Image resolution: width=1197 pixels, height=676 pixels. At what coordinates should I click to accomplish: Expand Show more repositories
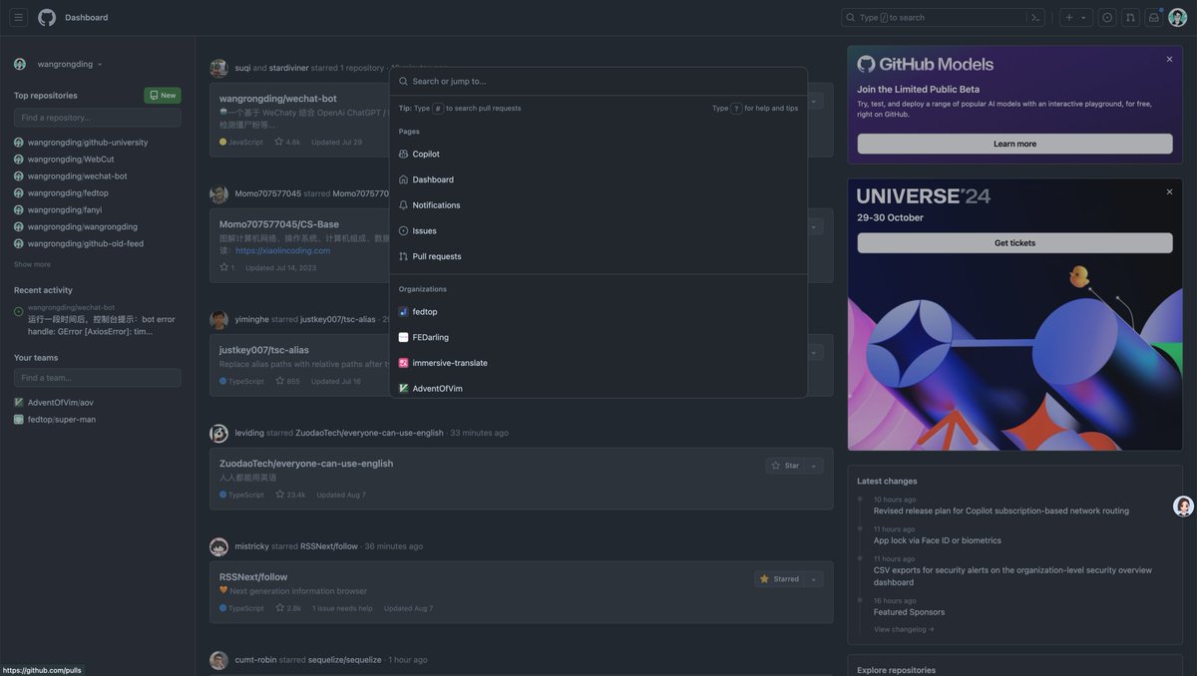32,264
